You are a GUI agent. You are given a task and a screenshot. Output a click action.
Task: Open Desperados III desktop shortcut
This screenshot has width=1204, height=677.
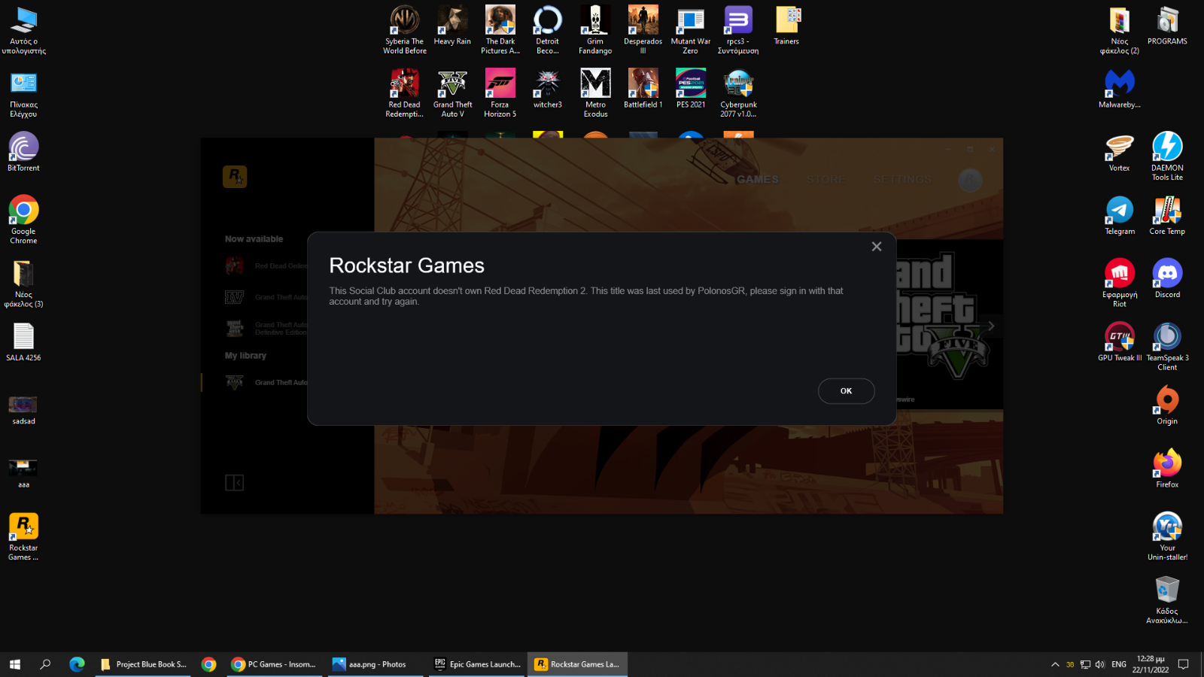tap(643, 30)
